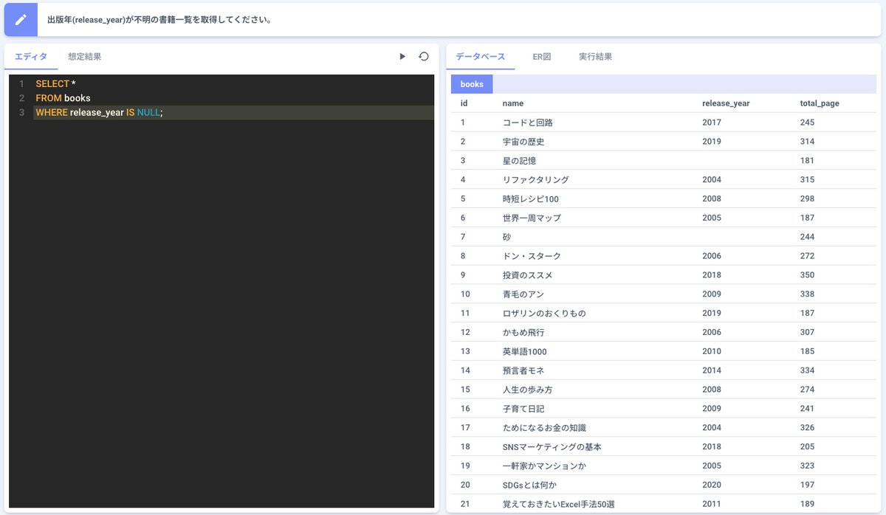Screen dimensions: 886x515
Task: Click total page 244 for 砂
Action: (807, 238)
